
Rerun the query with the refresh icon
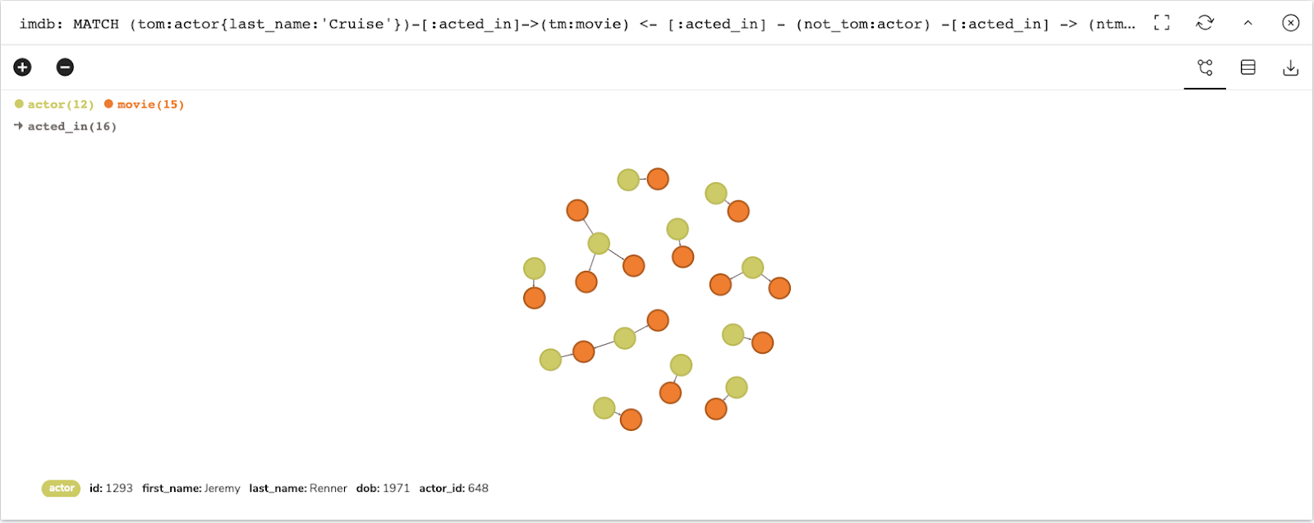tap(1205, 23)
